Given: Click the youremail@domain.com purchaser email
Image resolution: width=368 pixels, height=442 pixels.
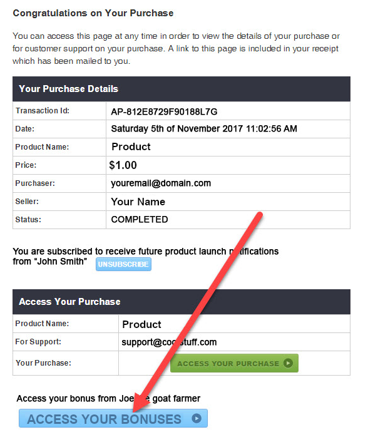Looking at the screenshot, I should (161, 183).
